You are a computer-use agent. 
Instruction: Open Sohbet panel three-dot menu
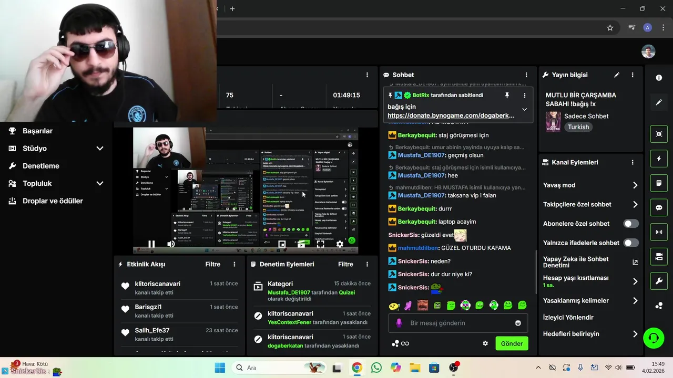tap(526, 75)
